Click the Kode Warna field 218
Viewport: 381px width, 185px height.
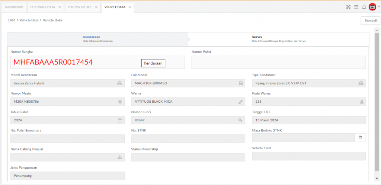click(x=309, y=102)
